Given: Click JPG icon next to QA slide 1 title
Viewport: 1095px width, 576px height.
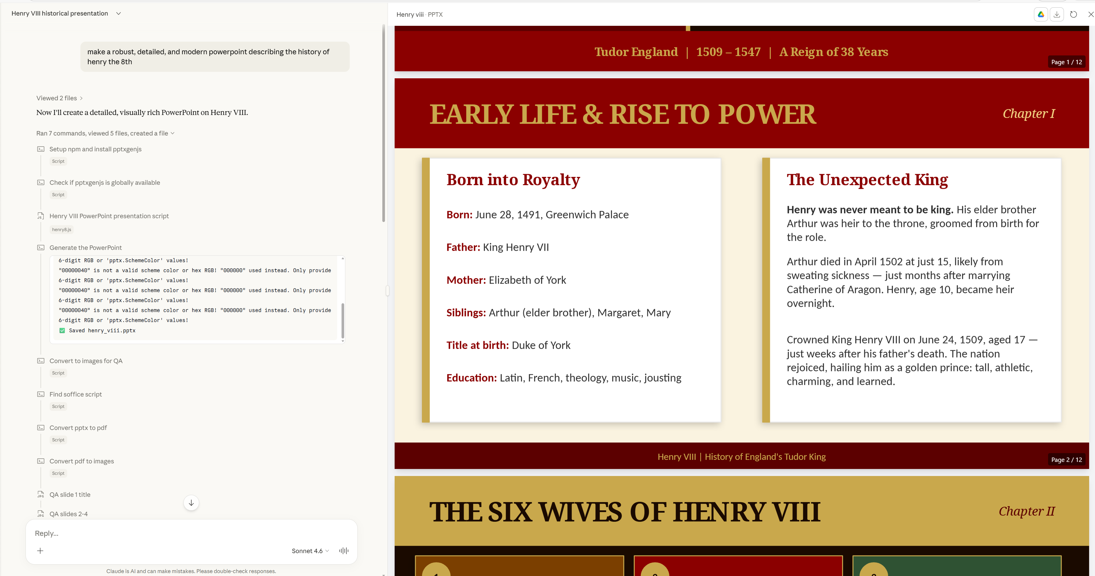Looking at the screenshot, I should point(41,494).
